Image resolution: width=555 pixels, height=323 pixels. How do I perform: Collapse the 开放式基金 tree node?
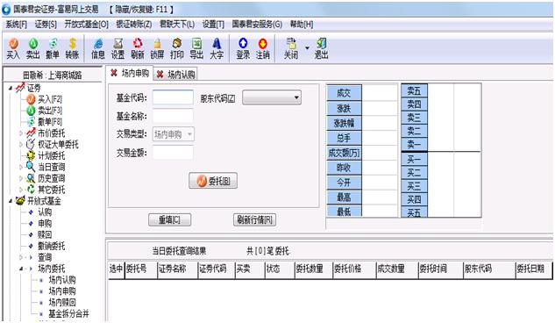[x=11, y=201]
